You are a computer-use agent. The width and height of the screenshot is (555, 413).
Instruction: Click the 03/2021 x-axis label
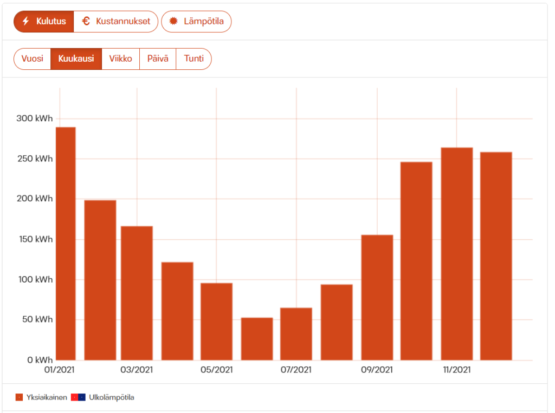pos(137,370)
